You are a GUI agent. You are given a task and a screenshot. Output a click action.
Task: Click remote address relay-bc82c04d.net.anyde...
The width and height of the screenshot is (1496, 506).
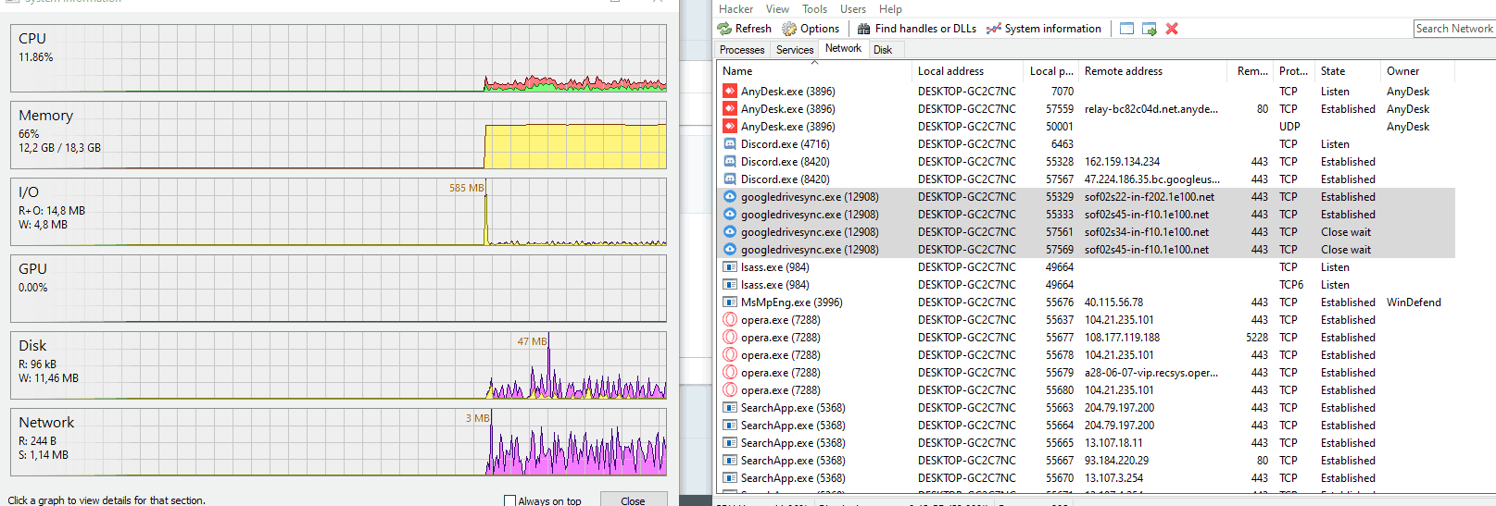pos(1151,109)
